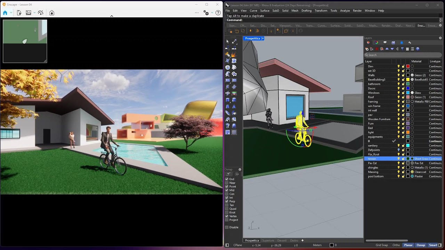Switch to Superiore viewport tab
This screenshot has width=445, height=250.
click(268, 240)
